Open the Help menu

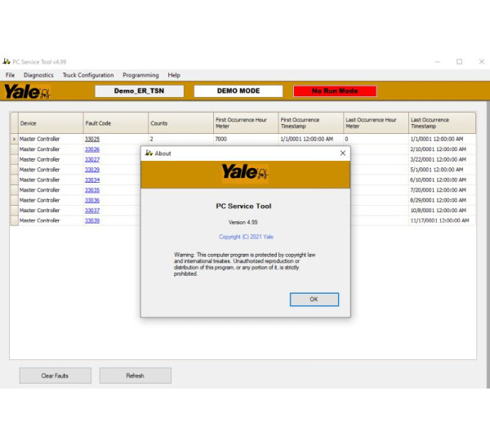[174, 75]
